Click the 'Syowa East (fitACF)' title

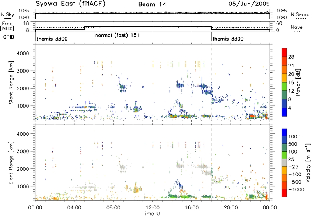(x=70, y=4)
